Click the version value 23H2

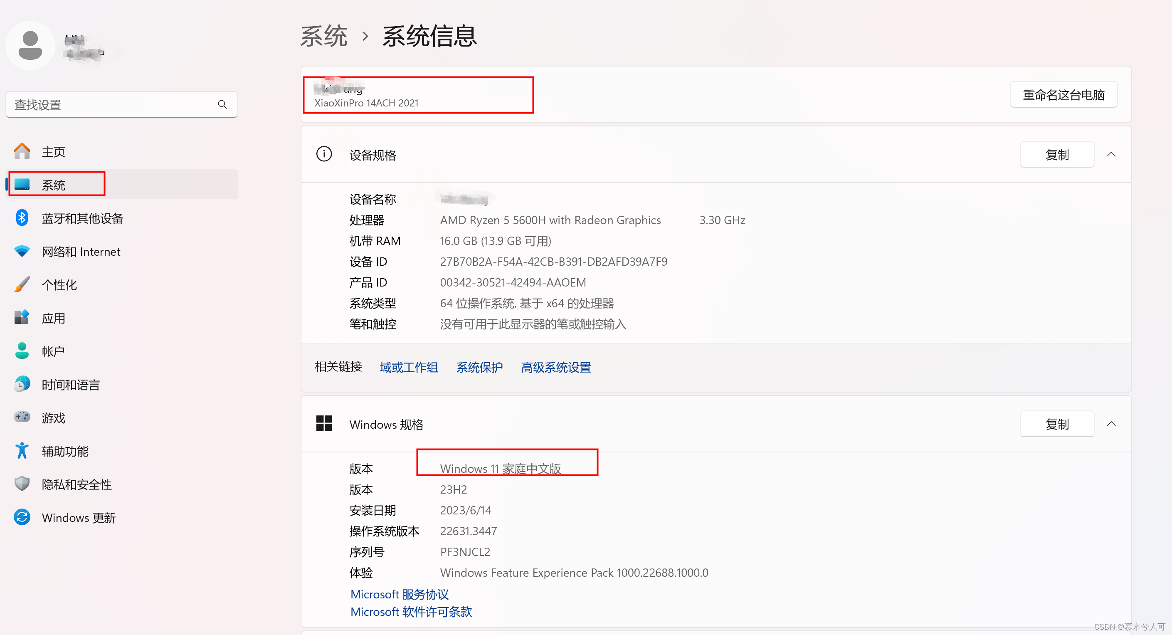(453, 489)
